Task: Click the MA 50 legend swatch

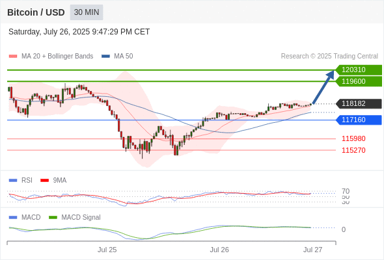Action: 105,57
